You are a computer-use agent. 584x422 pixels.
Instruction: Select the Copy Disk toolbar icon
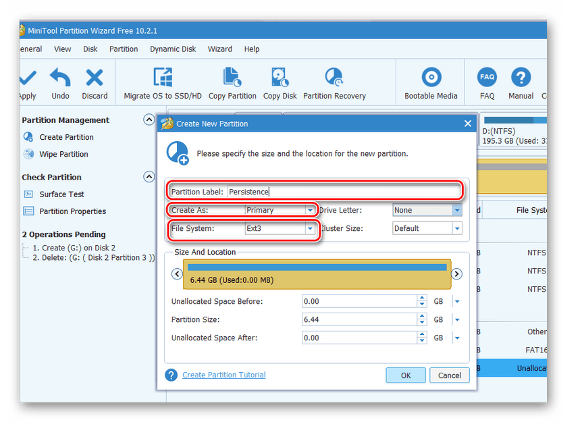[x=280, y=77]
